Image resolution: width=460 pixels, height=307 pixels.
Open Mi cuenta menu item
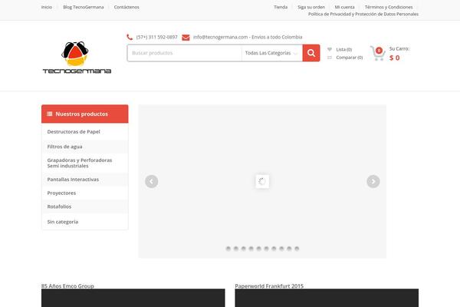(345, 7)
